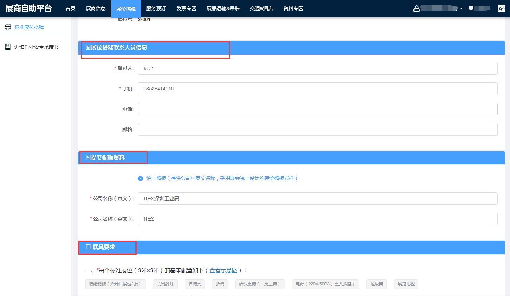Click icon beside 展位搭建联系人员信息 header
The image size is (510, 296).
pos(88,47)
